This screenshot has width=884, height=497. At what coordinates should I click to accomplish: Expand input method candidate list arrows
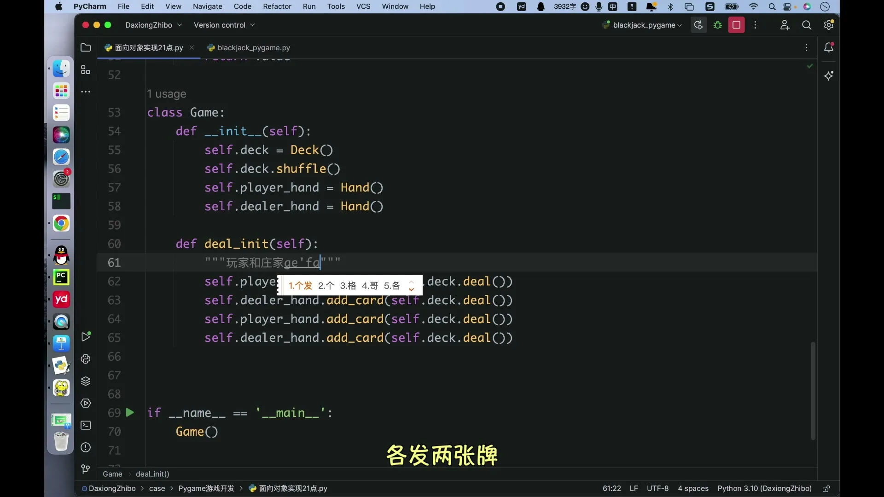(412, 286)
